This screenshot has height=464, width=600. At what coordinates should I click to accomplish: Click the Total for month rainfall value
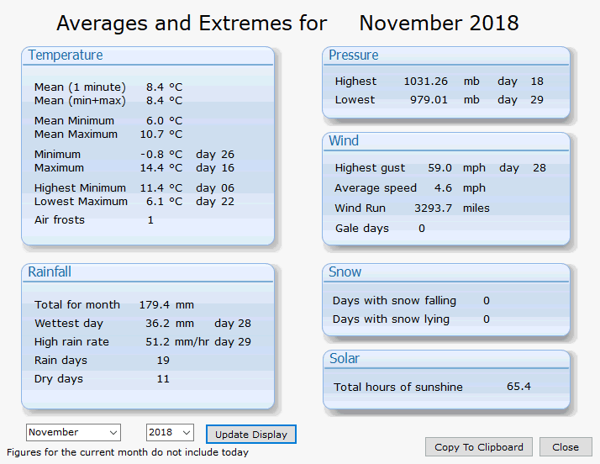tap(155, 305)
